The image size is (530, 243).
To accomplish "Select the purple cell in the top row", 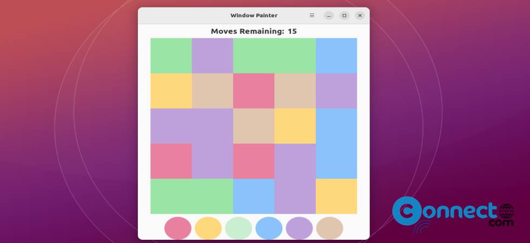I will [213, 56].
